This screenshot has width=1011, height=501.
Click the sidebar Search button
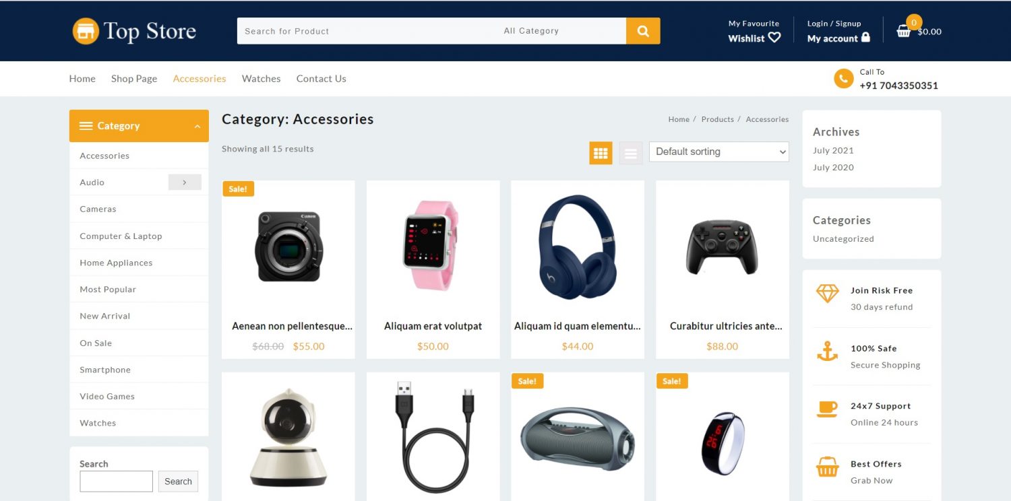178,481
